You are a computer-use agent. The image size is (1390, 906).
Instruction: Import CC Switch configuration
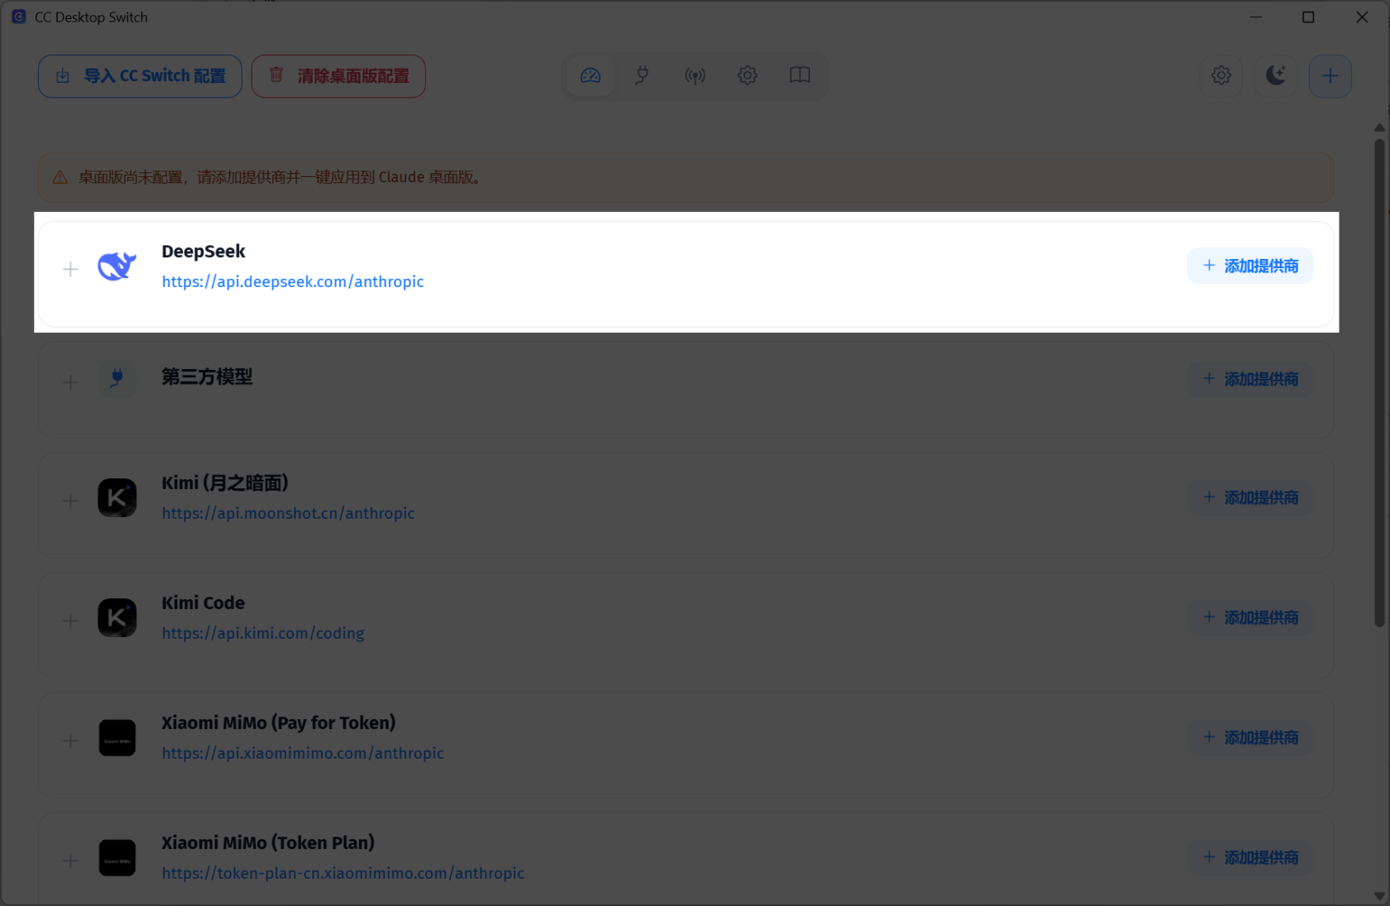[140, 76]
